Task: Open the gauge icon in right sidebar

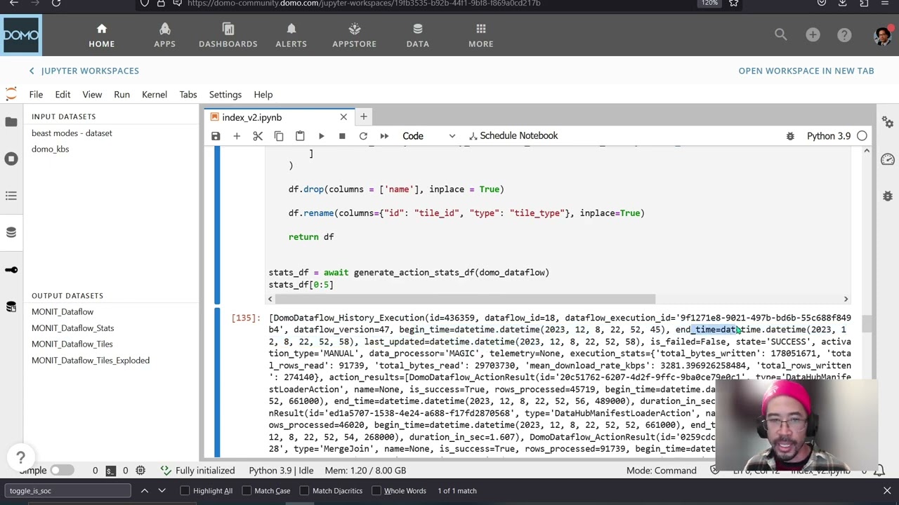Action: click(x=888, y=159)
